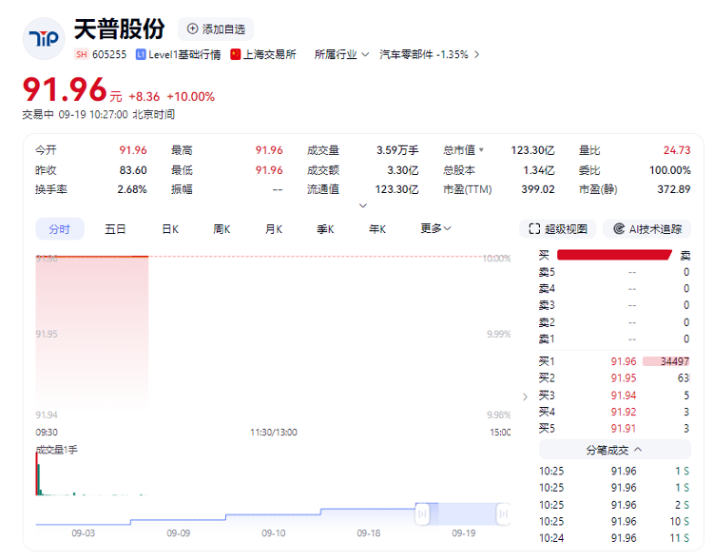Click the right handle of date range slider
The width and height of the screenshot is (713, 560).
tap(503, 513)
